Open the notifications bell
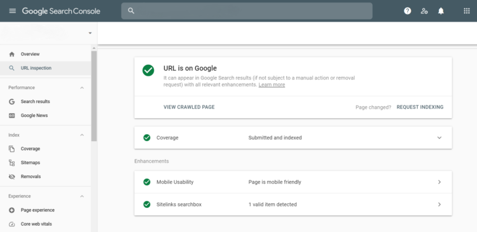 tap(441, 11)
